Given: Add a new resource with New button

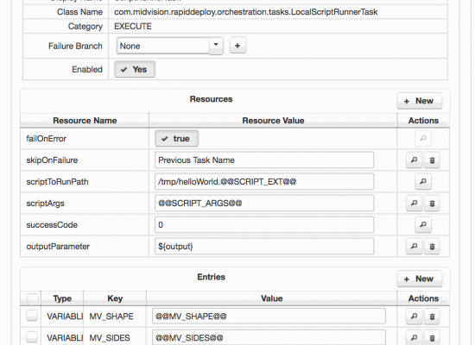Looking at the screenshot, I should [x=420, y=101].
